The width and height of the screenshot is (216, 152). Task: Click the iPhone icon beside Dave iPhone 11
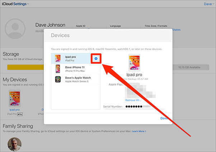(x=58, y=69)
